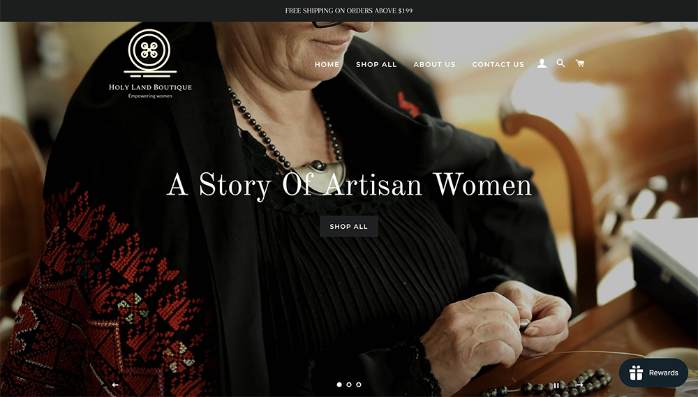Screen dimensions: 698x397
Task: Open the Rewards popup button
Action: click(x=653, y=373)
